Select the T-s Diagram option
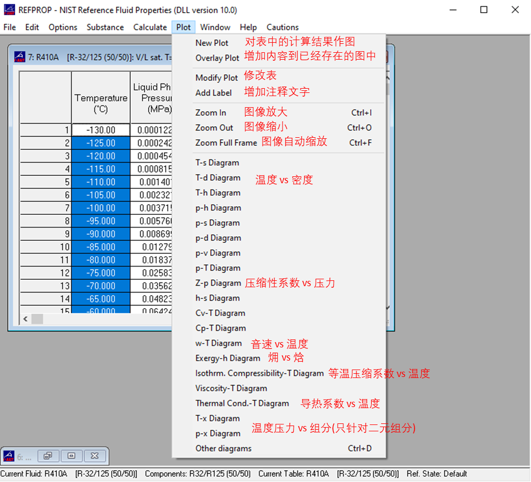 tap(217, 163)
